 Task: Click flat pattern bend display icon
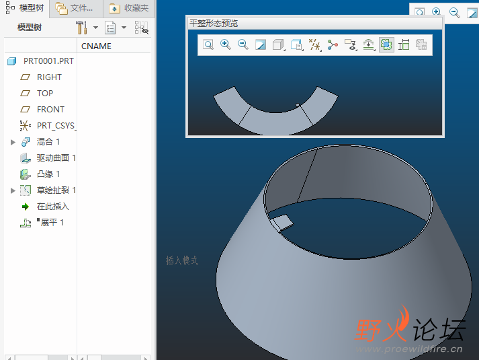pyautogui.click(x=369, y=45)
